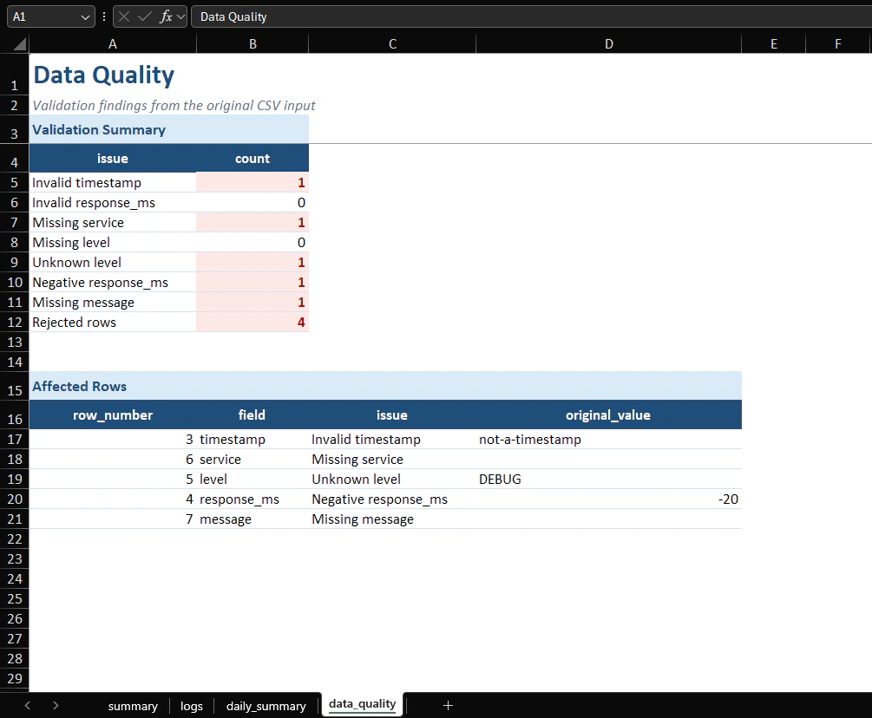Click the -20 original value cell
This screenshot has height=718, width=872.
pyautogui.click(x=609, y=499)
